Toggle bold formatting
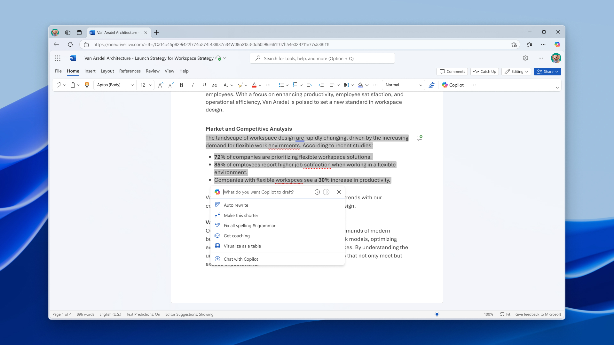This screenshot has height=345, width=614. click(x=181, y=85)
